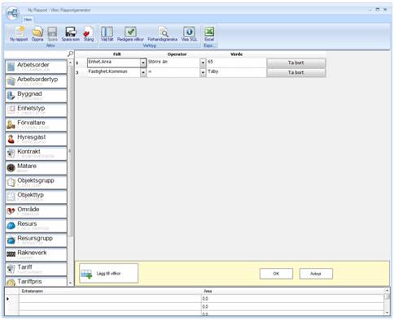Image resolution: width=394 pixels, height=320 pixels.
Task: Click the Mätare entry in the sidebar
Action: tap(36, 168)
